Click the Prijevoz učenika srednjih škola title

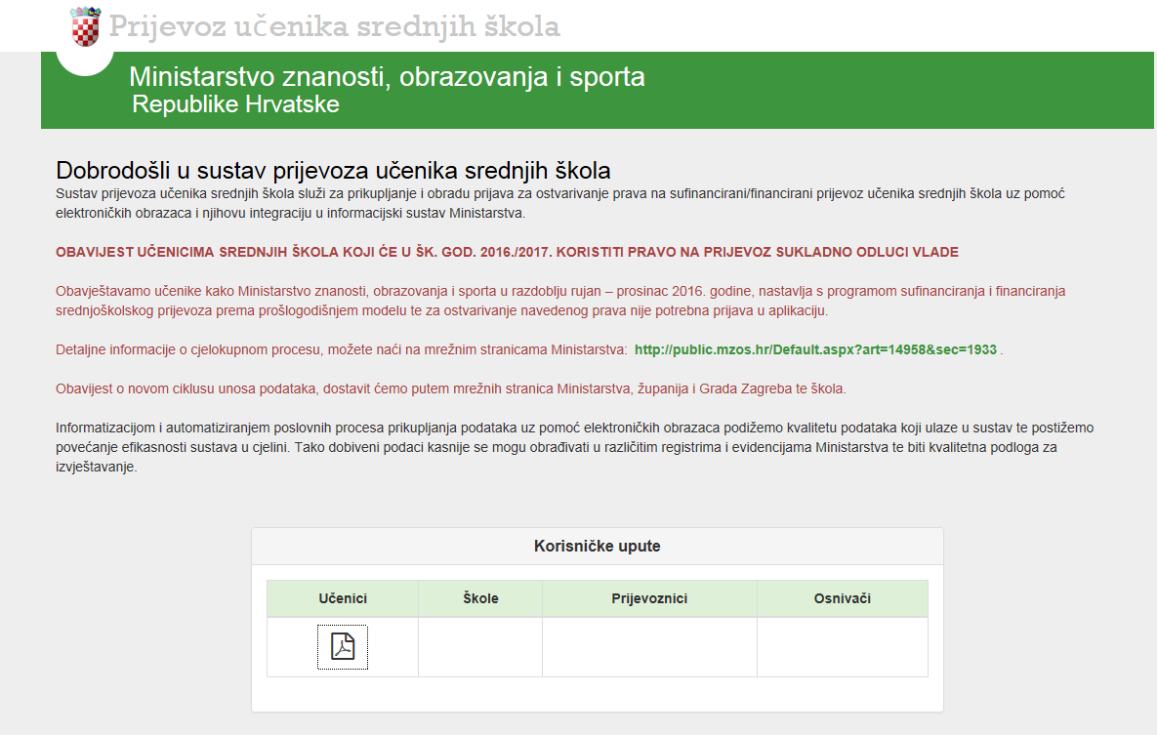(x=334, y=26)
